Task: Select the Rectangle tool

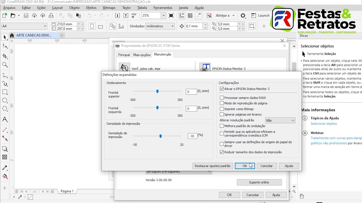Action: pos(5,92)
